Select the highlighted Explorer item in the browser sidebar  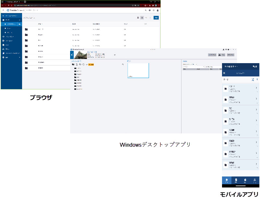coord(10,24)
